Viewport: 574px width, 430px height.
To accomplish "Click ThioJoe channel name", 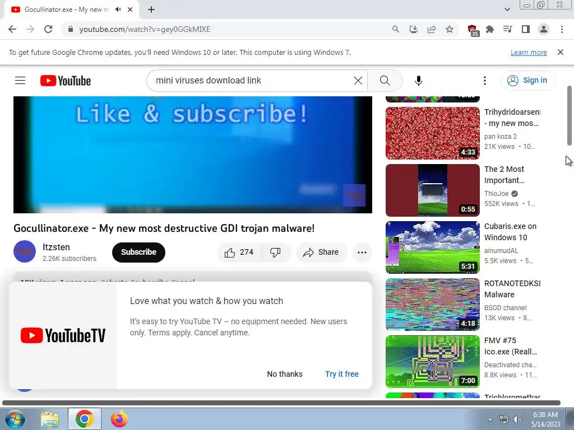I will tap(497, 194).
